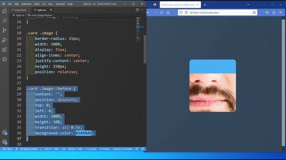Click line number 28 in the gutter

point(19,88)
